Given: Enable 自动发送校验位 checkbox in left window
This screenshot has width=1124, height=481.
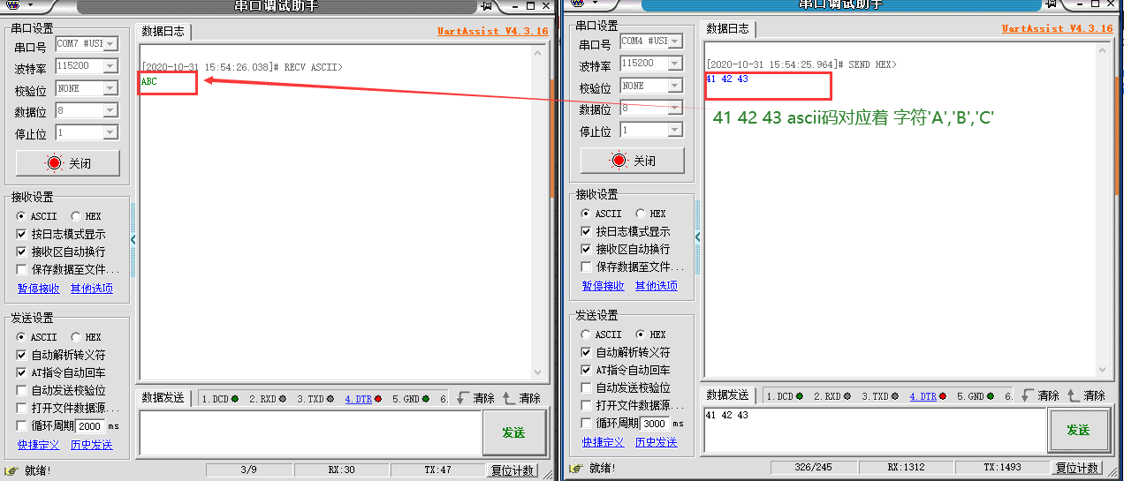Looking at the screenshot, I should coord(22,390).
